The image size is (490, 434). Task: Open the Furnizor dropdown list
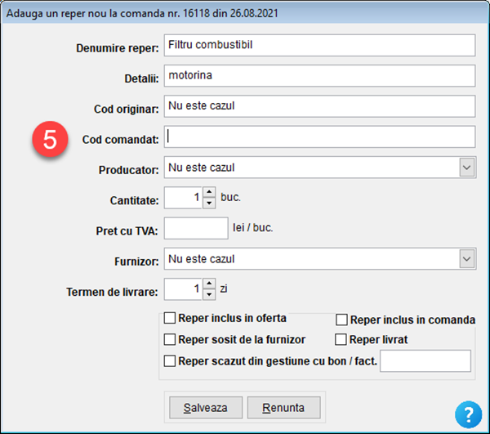(x=466, y=259)
